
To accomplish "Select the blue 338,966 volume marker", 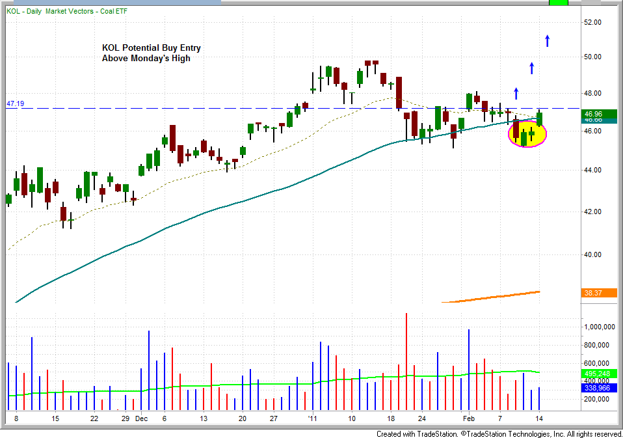I will (599, 387).
